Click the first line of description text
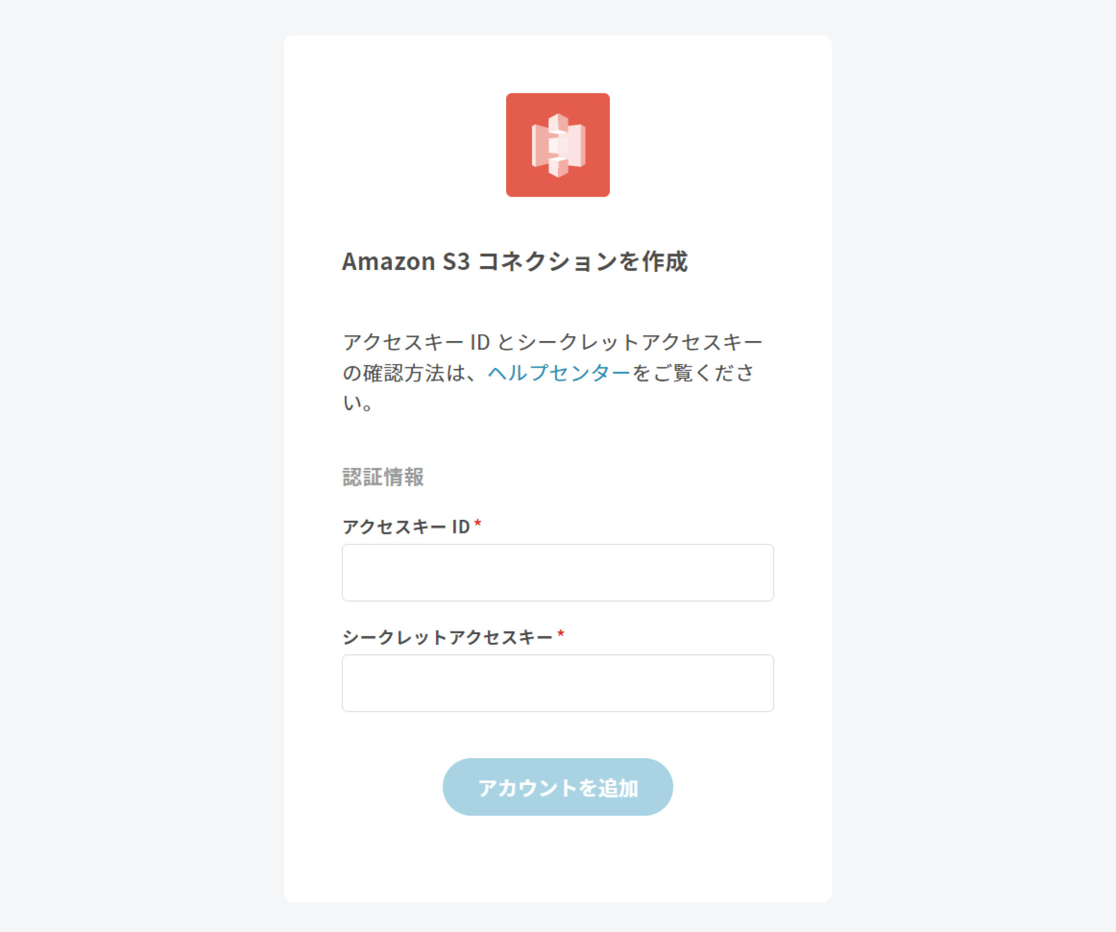The image size is (1116, 932). pos(553,342)
